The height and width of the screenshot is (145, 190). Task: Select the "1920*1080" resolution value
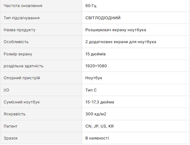[x=96, y=66]
